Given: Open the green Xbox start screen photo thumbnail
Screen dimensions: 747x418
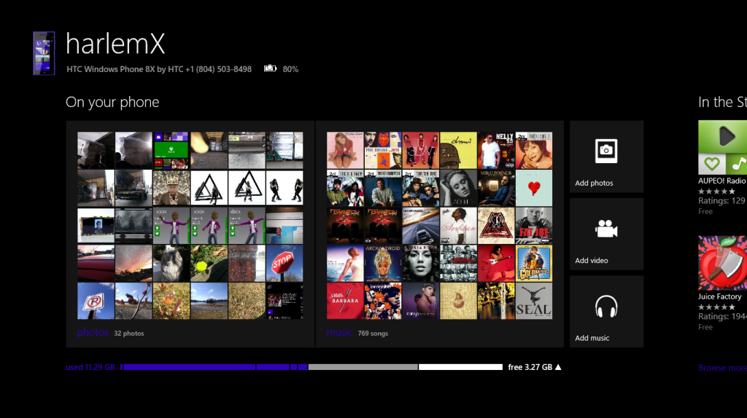Looking at the screenshot, I should click(x=171, y=150).
